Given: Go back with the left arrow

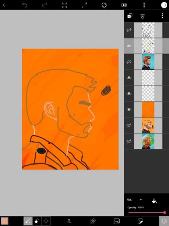Looking at the screenshot, I should coord(5,5).
